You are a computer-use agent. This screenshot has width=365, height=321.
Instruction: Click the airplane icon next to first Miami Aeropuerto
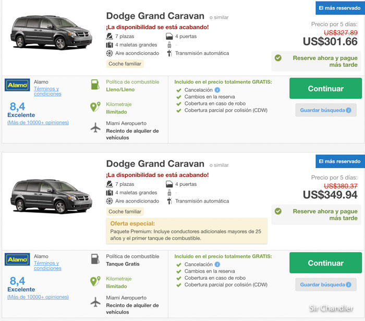click(95, 128)
